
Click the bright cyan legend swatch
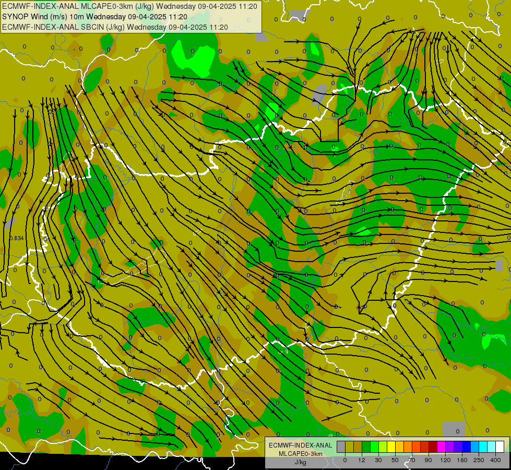483,446
